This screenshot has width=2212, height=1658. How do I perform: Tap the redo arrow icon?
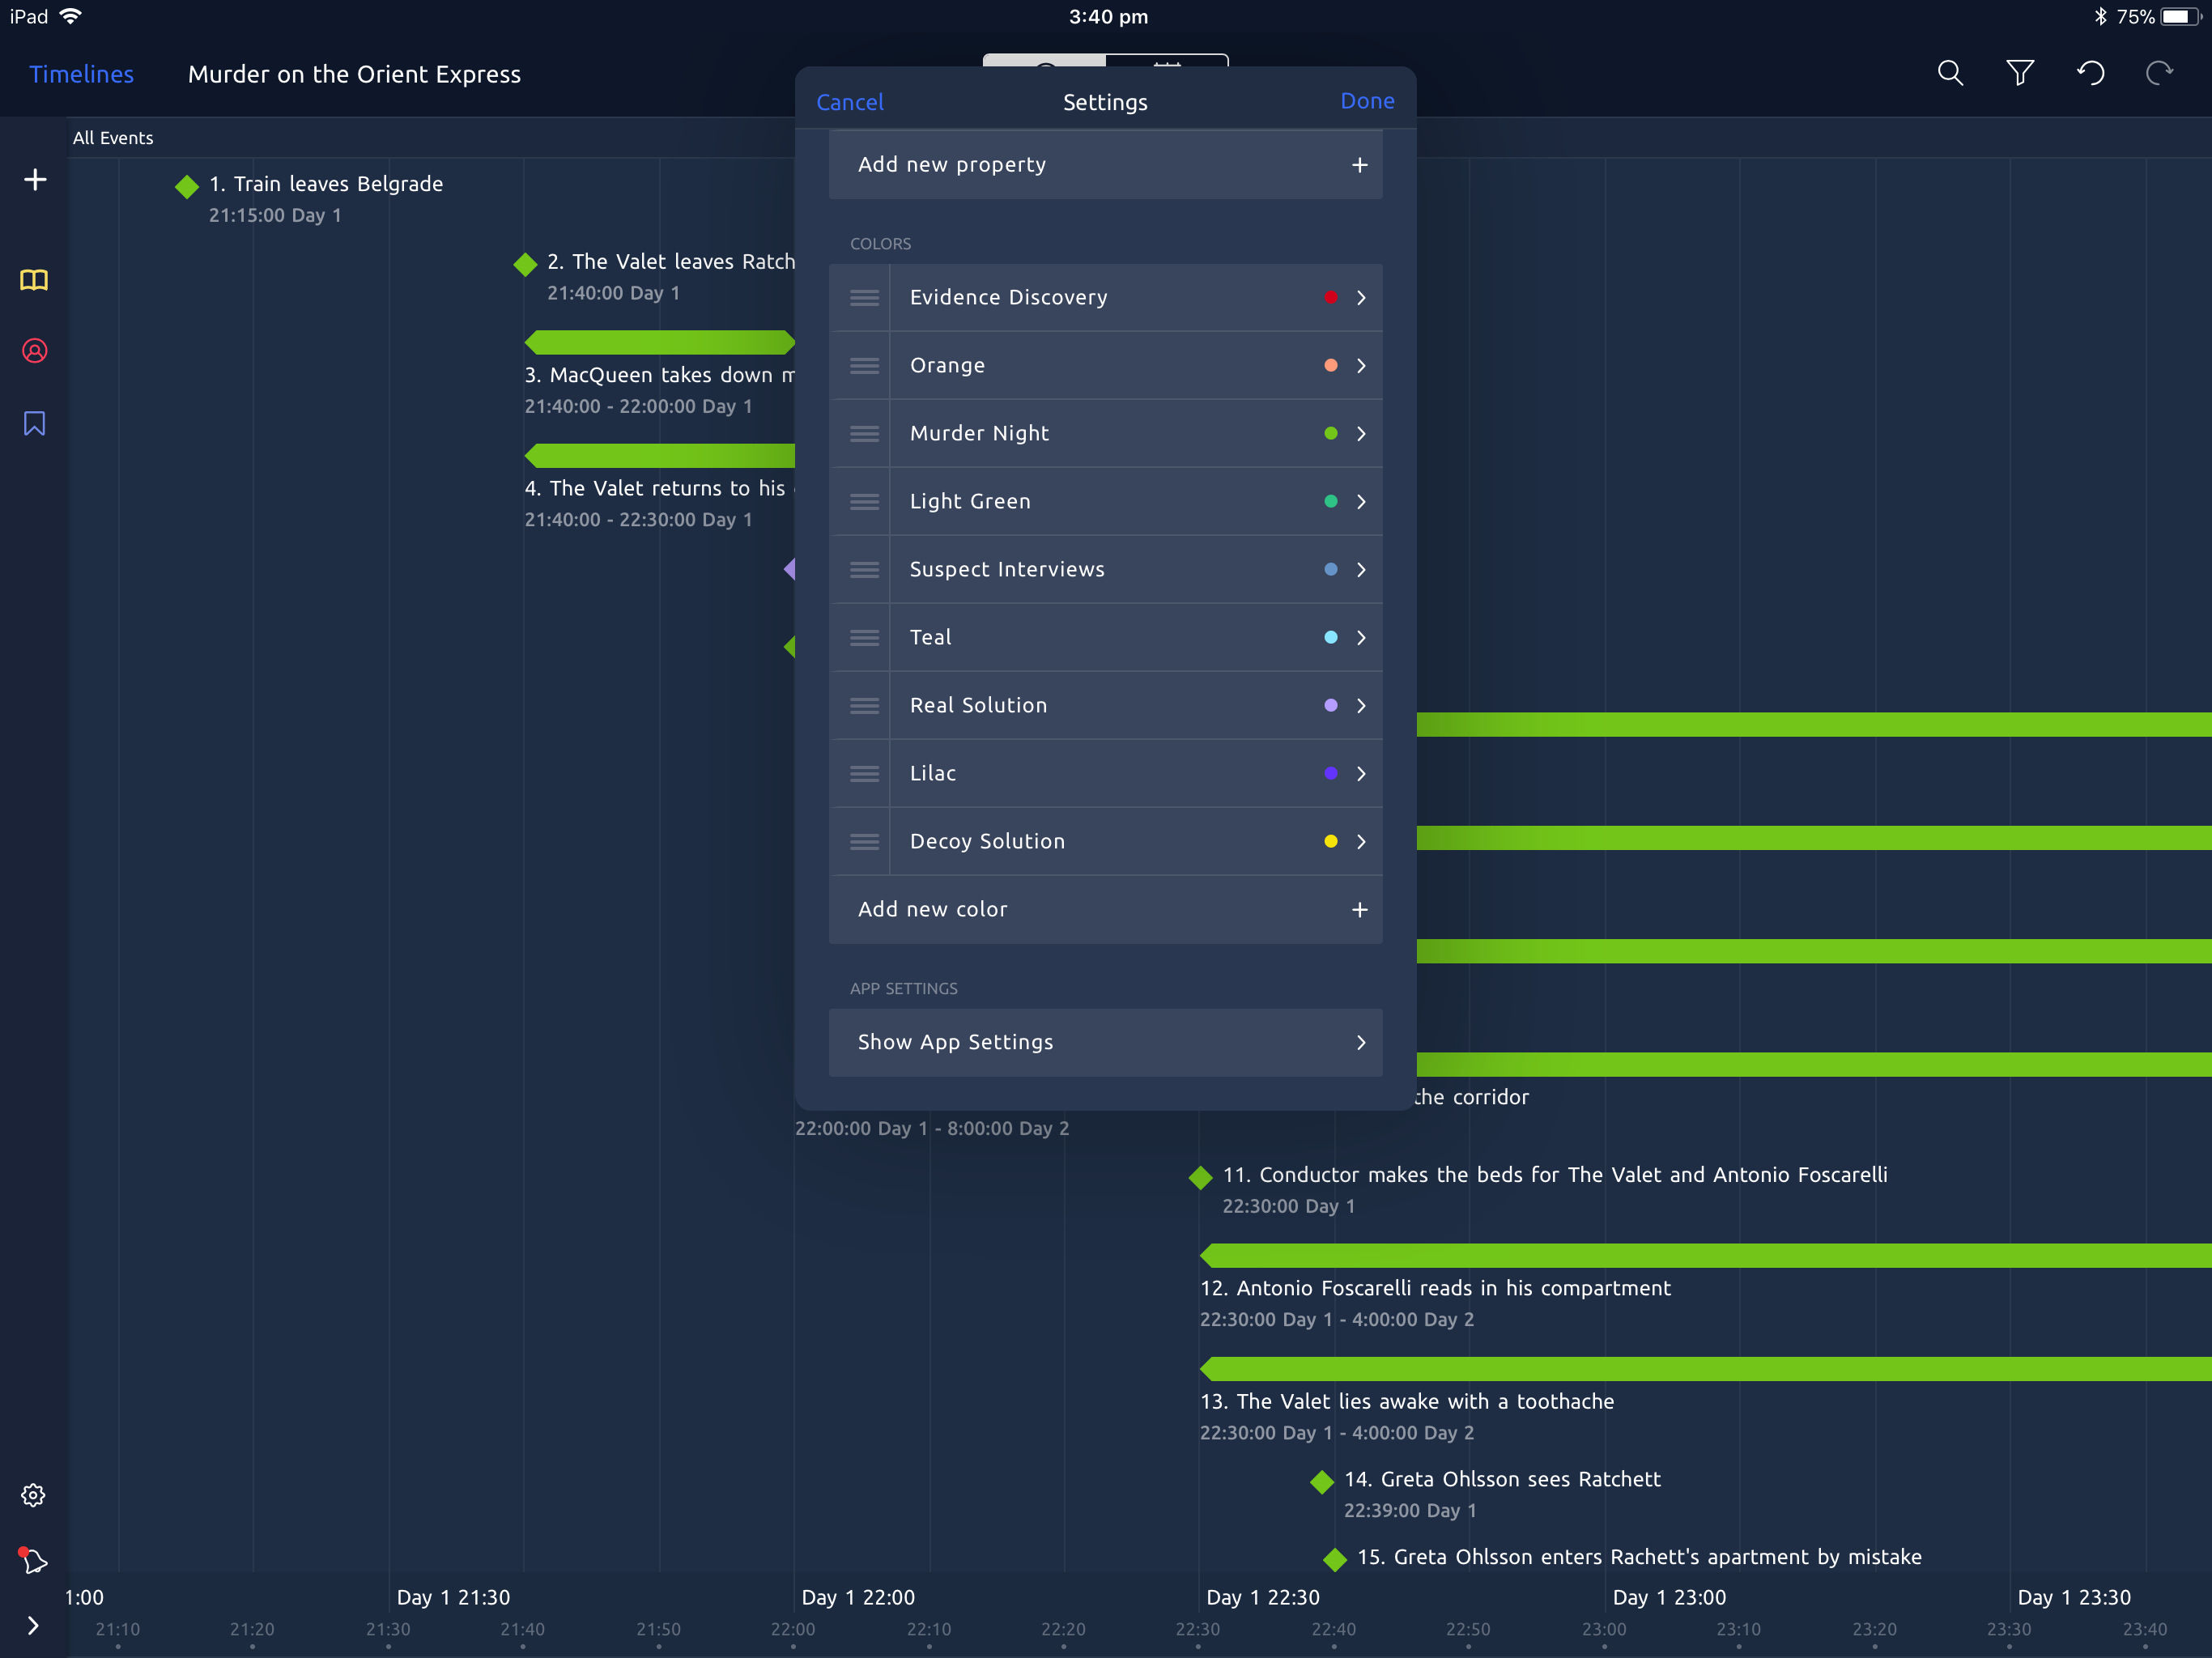[x=2160, y=73]
